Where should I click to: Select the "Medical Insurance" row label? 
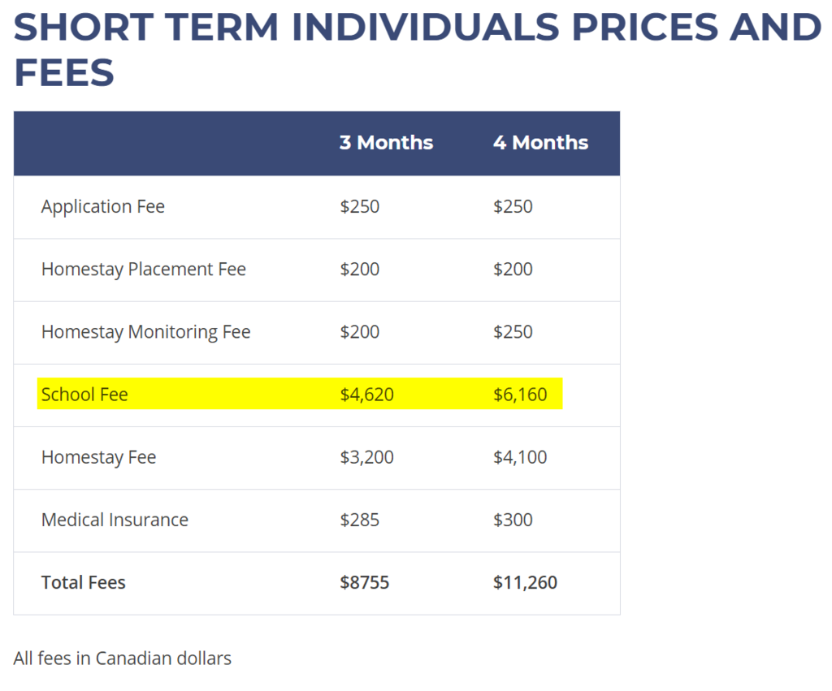click(x=115, y=520)
